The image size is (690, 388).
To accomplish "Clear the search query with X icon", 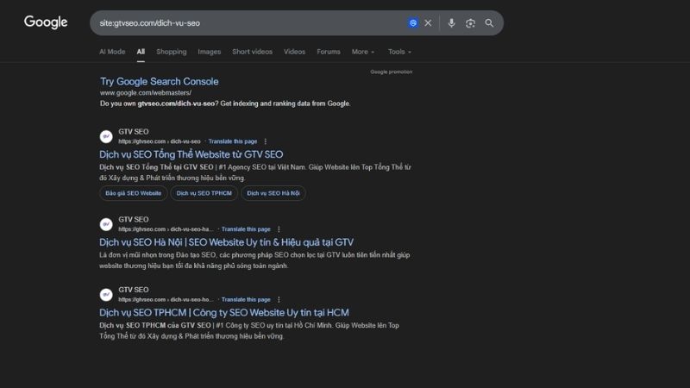I will (x=428, y=23).
